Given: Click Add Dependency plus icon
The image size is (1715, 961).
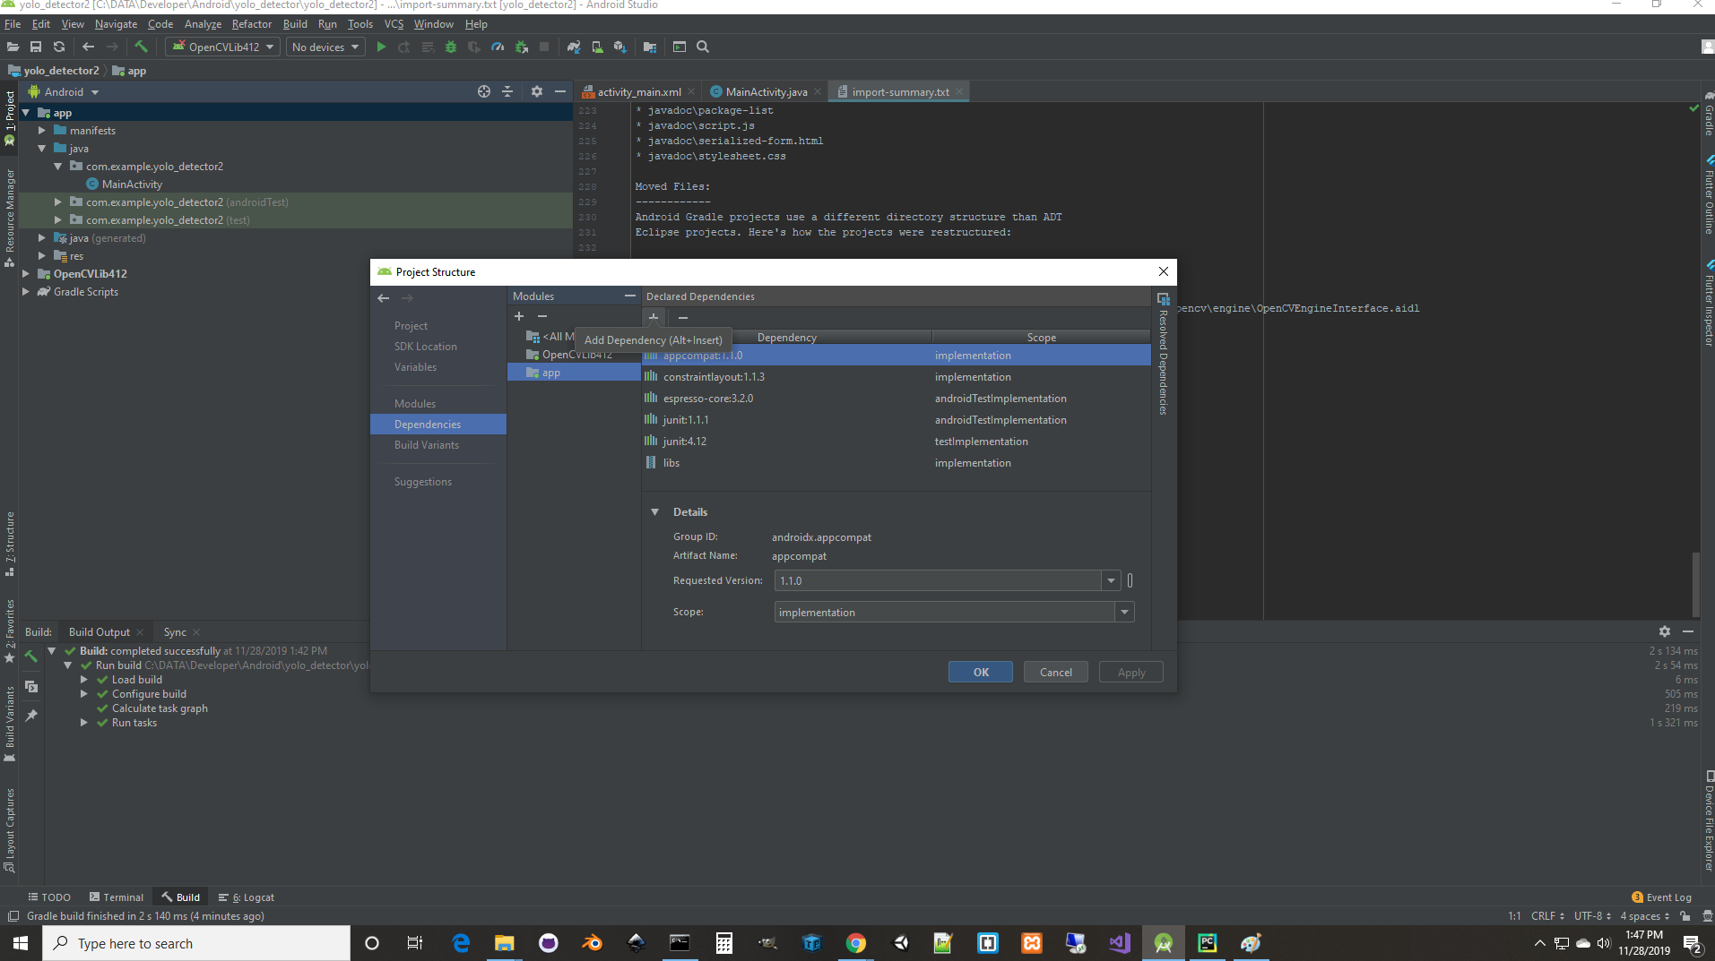Looking at the screenshot, I should coord(654,317).
